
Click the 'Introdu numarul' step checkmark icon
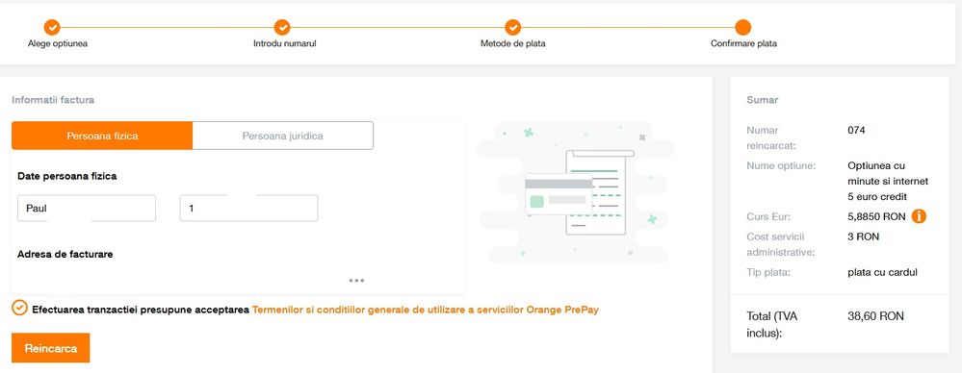(282, 27)
